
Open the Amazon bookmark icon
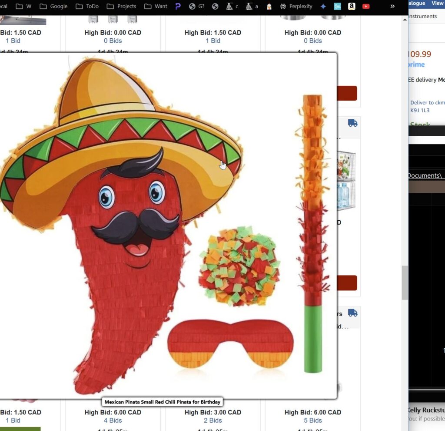(x=352, y=7)
